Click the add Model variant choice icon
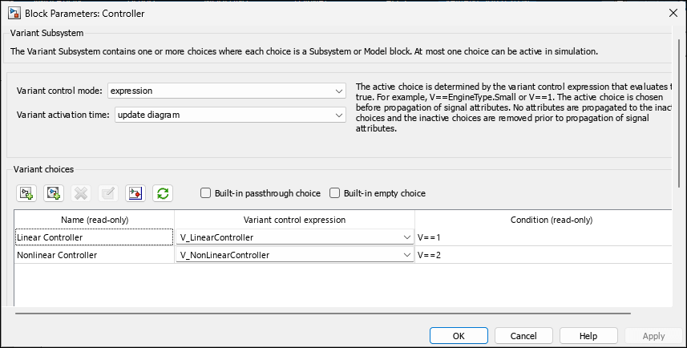Image resolution: width=687 pixels, height=348 pixels. point(54,193)
